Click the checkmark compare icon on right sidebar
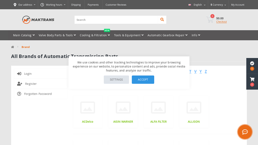The width and height of the screenshot is (258, 145). click(x=252, y=63)
